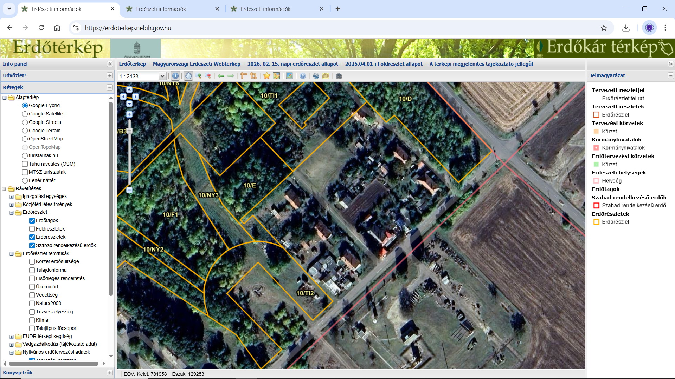Viewport: 675px width, 379px height.
Task: Click the star bookmark icon in toolbar
Action: (x=267, y=76)
